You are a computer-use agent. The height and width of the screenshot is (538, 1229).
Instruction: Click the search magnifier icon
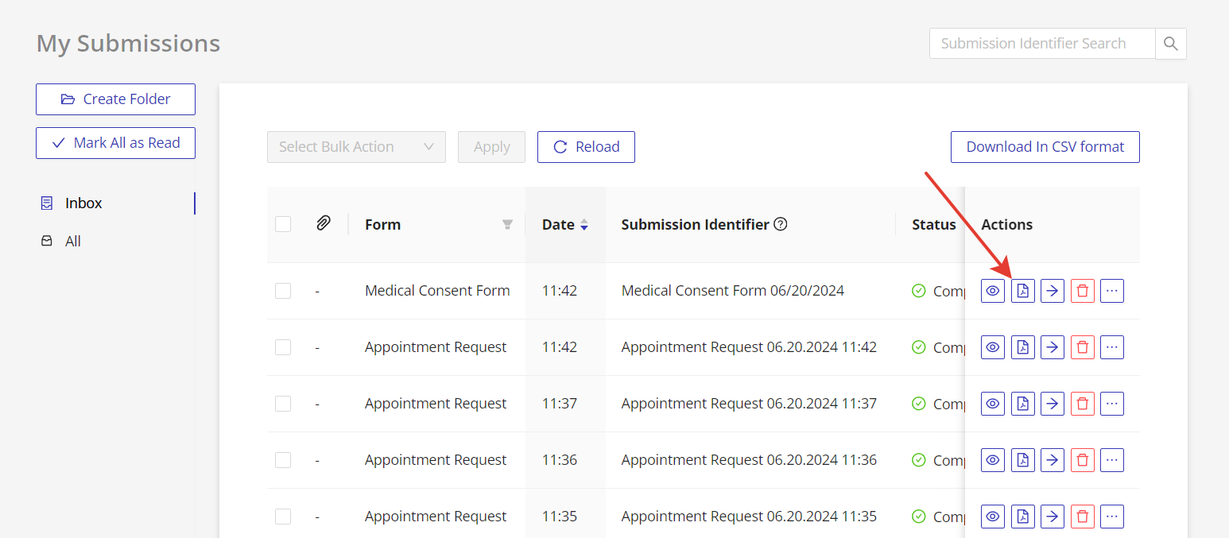click(1170, 44)
